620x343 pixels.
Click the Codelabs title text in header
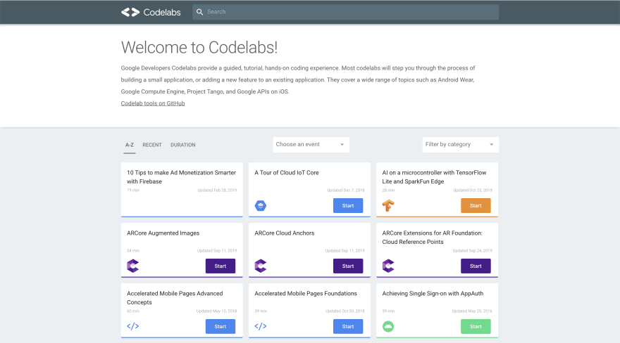pyautogui.click(x=162, y=12)
